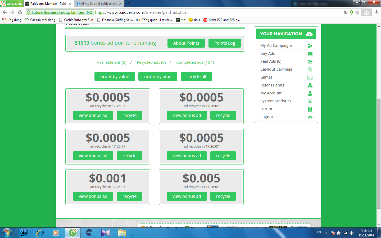Viewport: 381px width, 238px height.
Task: Click the $0.001 ad value text
Action: (107, 178)
